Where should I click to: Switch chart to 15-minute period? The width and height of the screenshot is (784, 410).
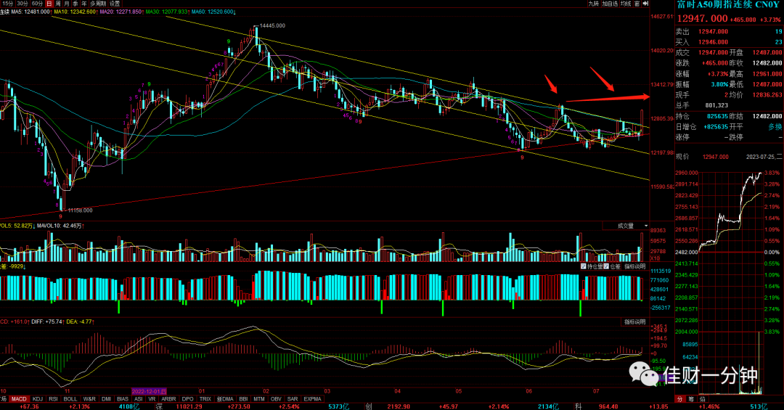pyautogui.click(x=8, y=4)
